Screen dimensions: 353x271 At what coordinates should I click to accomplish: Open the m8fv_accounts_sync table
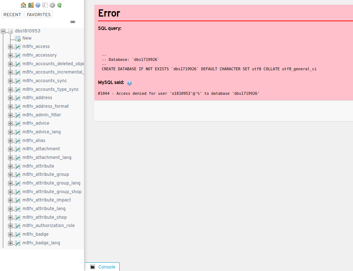coord(45,81)
